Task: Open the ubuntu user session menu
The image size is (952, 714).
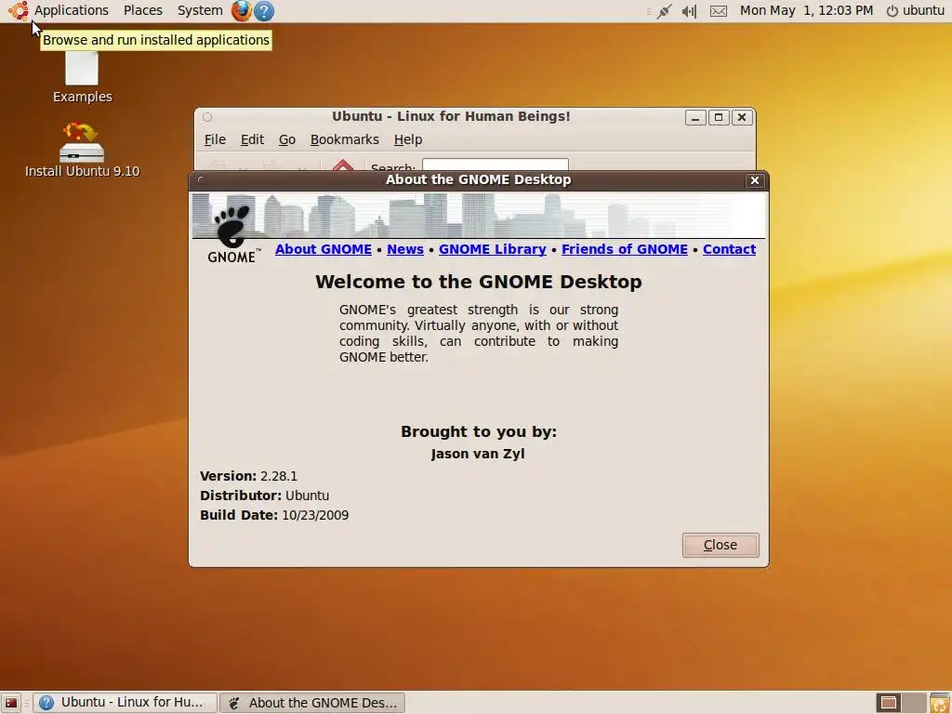Action: pyautogui.click(x=916, y=10)
